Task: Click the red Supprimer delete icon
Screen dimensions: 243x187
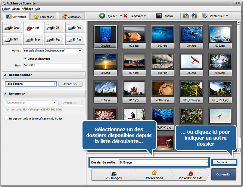Action: (125, 16)
